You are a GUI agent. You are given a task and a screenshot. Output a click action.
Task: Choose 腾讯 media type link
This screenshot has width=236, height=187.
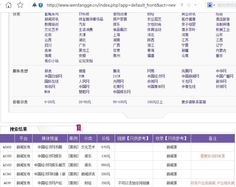pyautogui.click(x=116, y=71)
